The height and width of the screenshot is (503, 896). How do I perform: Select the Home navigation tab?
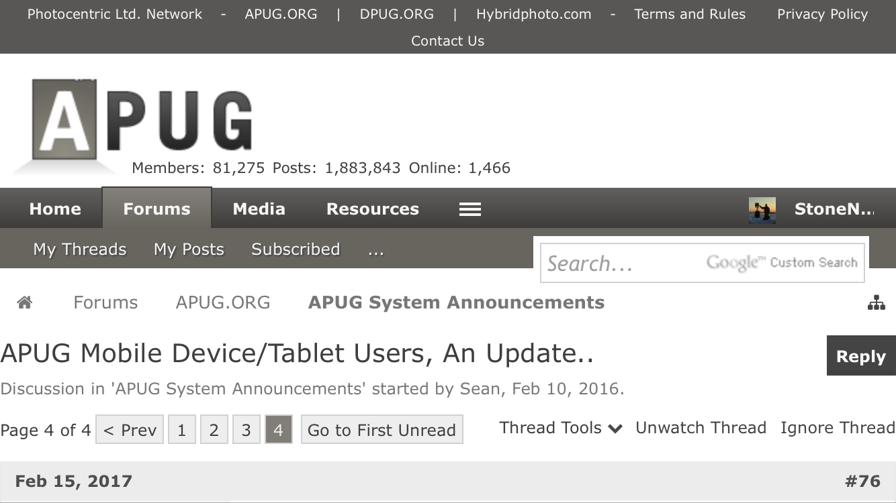coord(55,209)
